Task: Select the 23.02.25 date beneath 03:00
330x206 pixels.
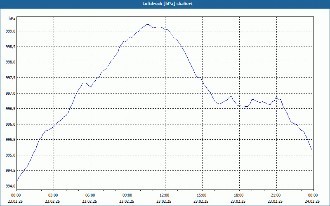Action: 52,201
